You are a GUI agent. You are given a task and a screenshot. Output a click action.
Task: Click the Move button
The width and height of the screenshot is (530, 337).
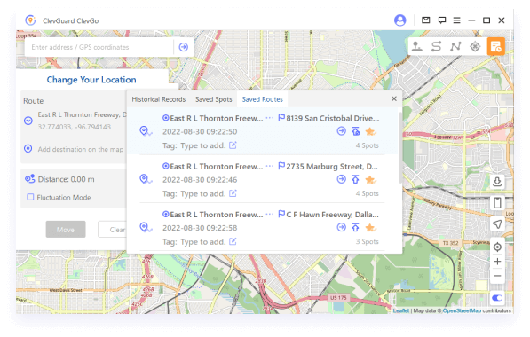coord(66,230)
